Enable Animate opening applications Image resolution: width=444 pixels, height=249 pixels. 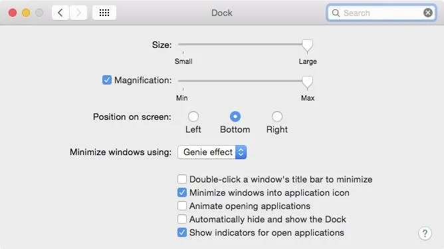[182, 206]
